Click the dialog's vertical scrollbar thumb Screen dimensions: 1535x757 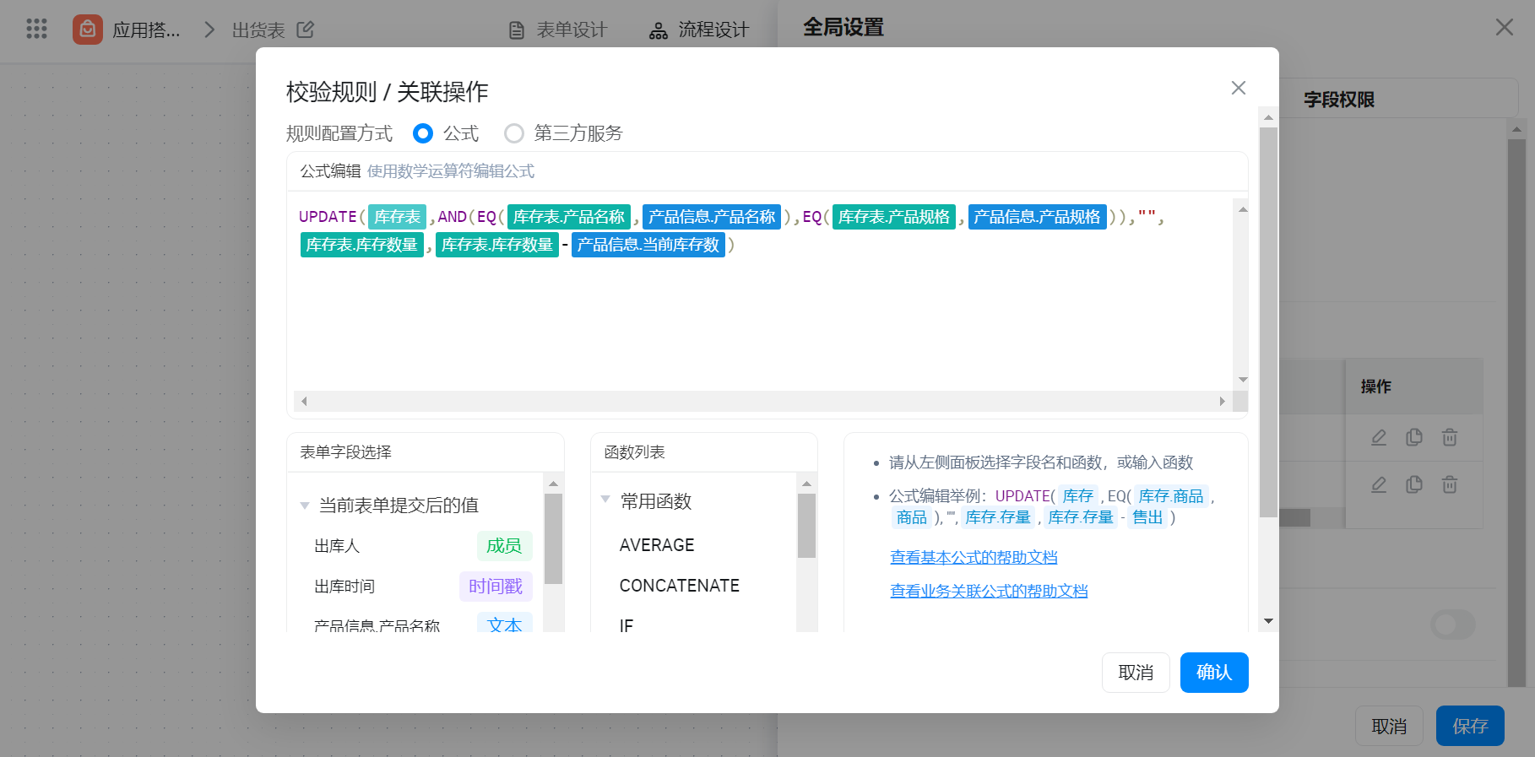click(x=1268, y=322)
